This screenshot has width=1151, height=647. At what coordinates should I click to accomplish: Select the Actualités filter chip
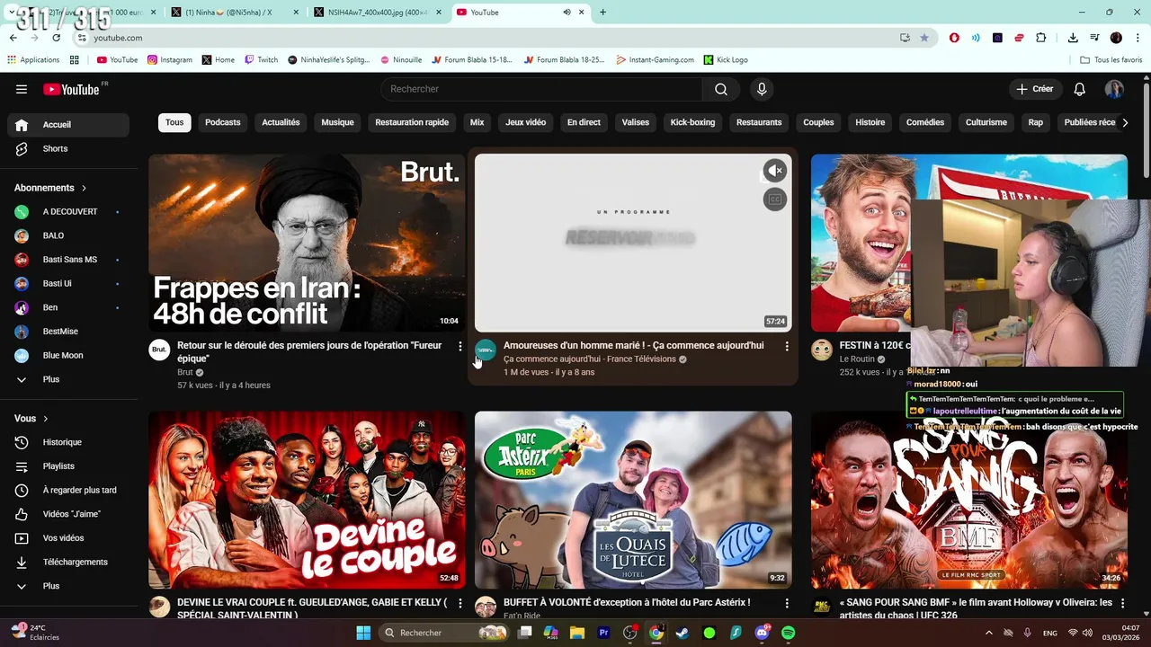(281, 122)
